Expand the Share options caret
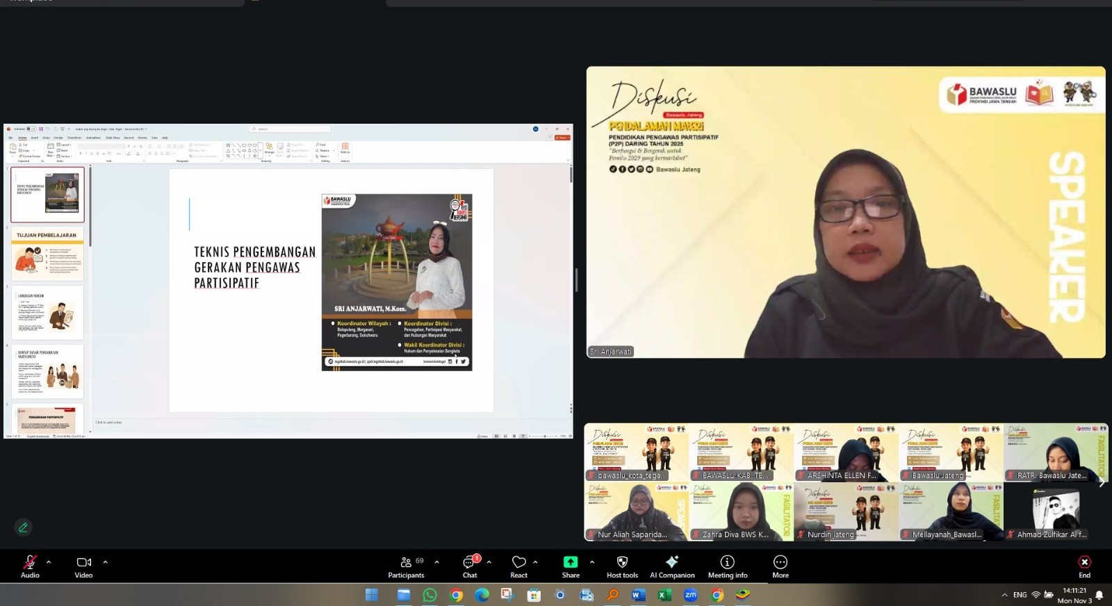Viewport: 1112px width, 606px height. (592, 562)
